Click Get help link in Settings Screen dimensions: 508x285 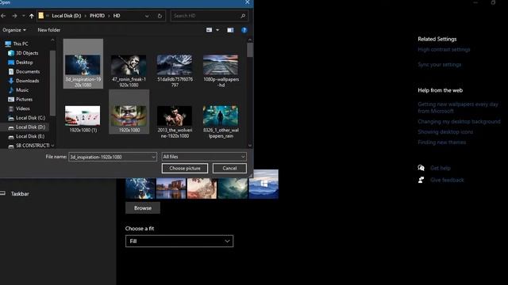click(441, 168)
